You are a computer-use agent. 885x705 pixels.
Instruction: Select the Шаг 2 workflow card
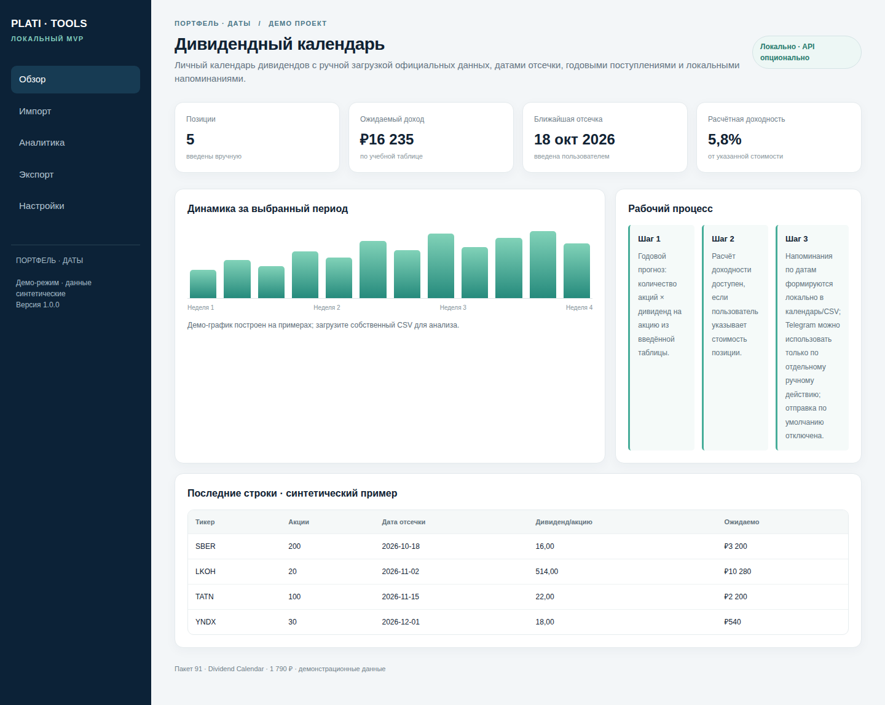point(735,337)
